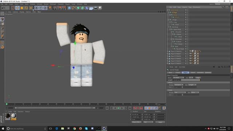Toggle the X axis lock
The height and width of the screenshot is (131, 233).
(36, 8)
